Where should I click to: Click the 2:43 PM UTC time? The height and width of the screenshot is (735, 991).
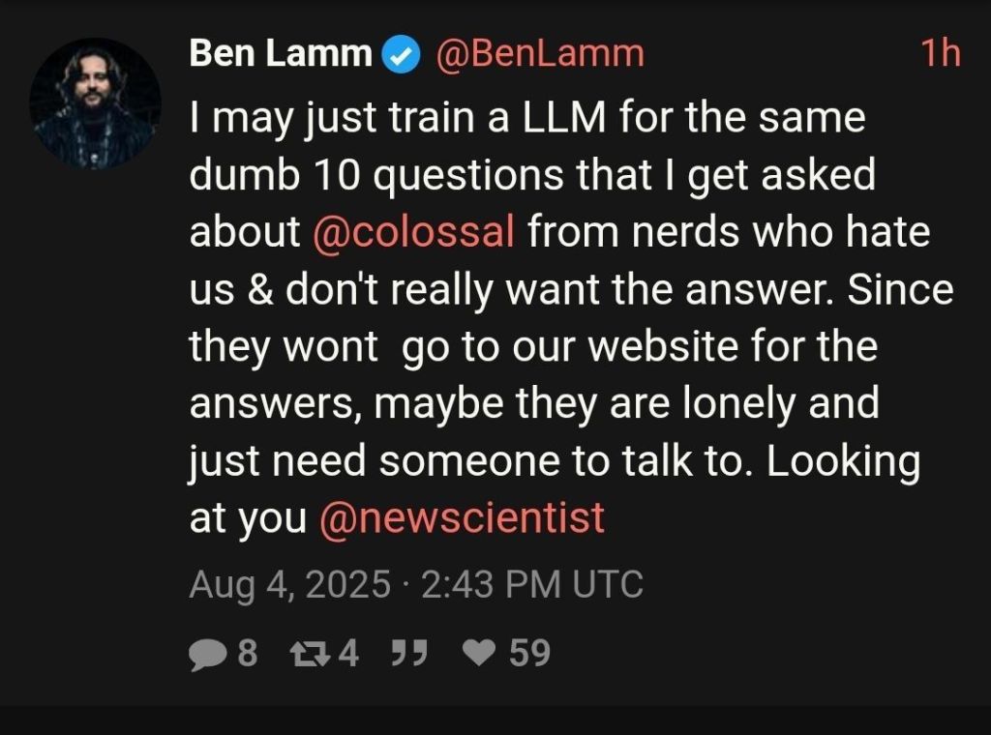[532, 584]
